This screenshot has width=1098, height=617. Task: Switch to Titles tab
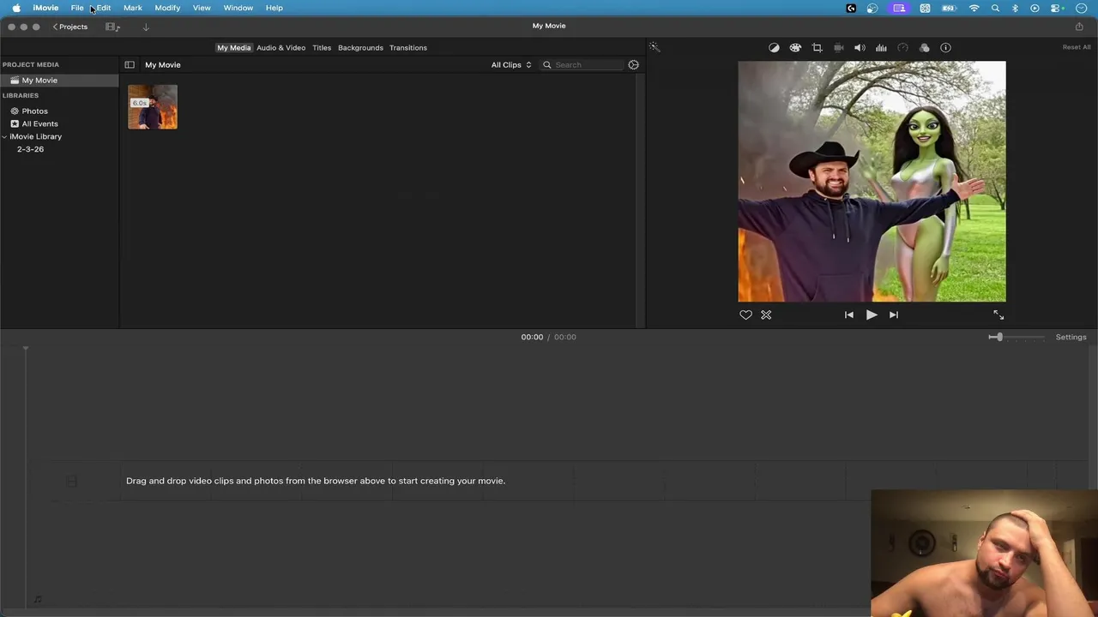(322, 48)
